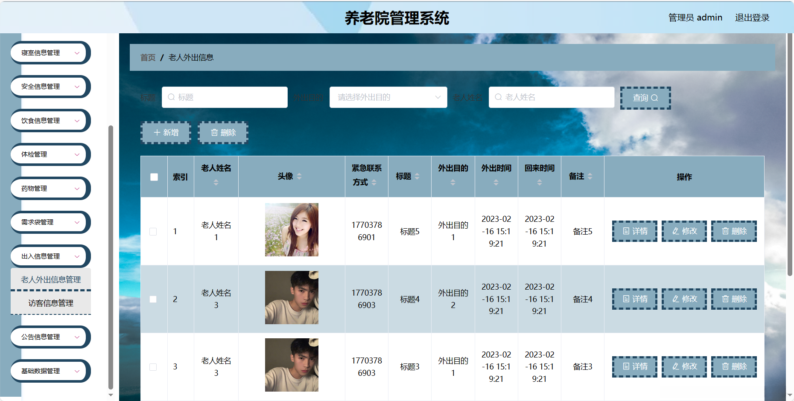This screenshot has height=401, width=794.
Task: Click 老人外出信息 breadcrumb text
Action: [191, 58]
